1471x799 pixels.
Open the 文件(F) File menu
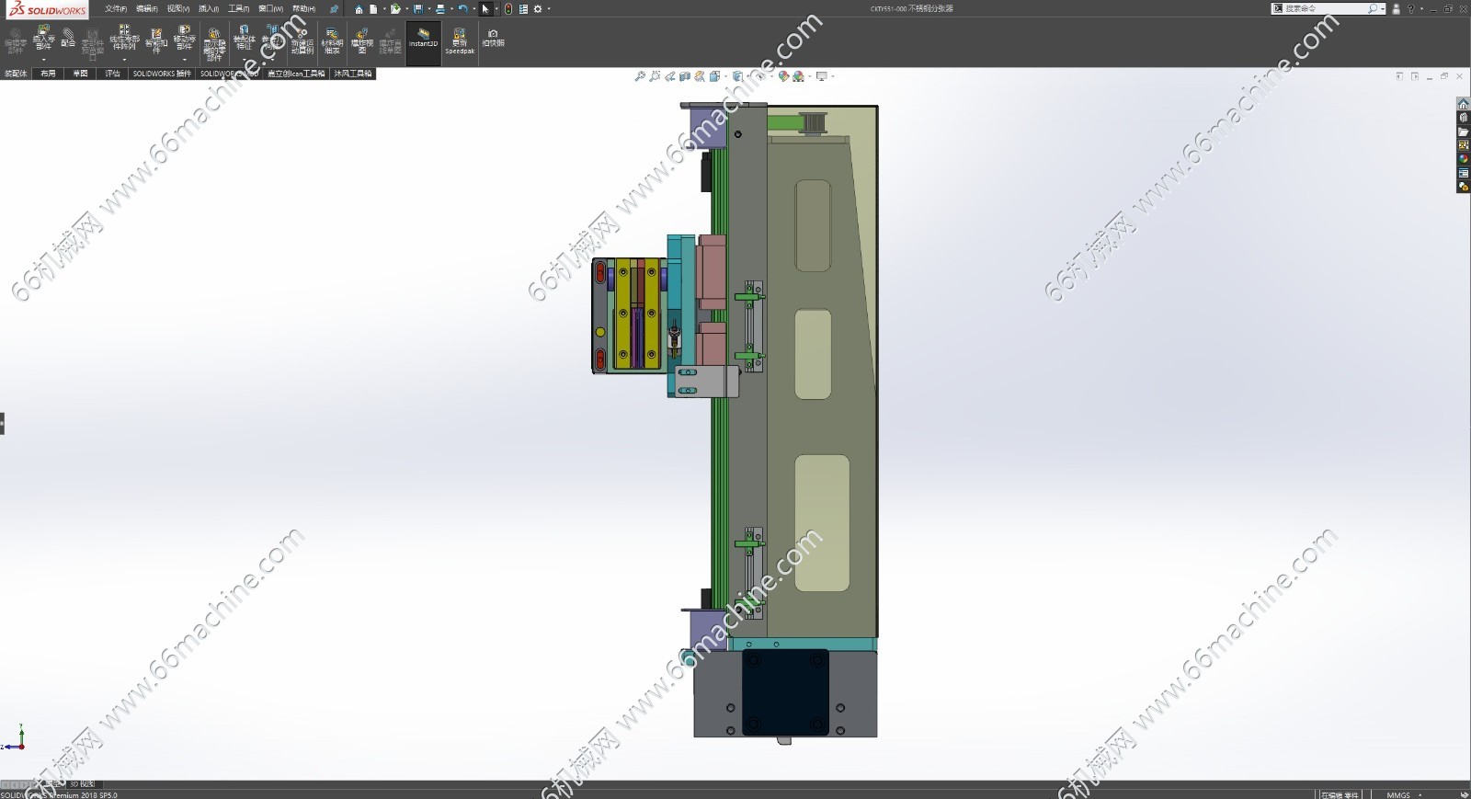116,9
